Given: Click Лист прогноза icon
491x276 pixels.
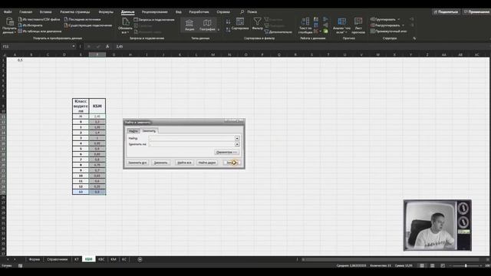Looking at the screenshot, I should pyautogui.click(x=358, y=25).
